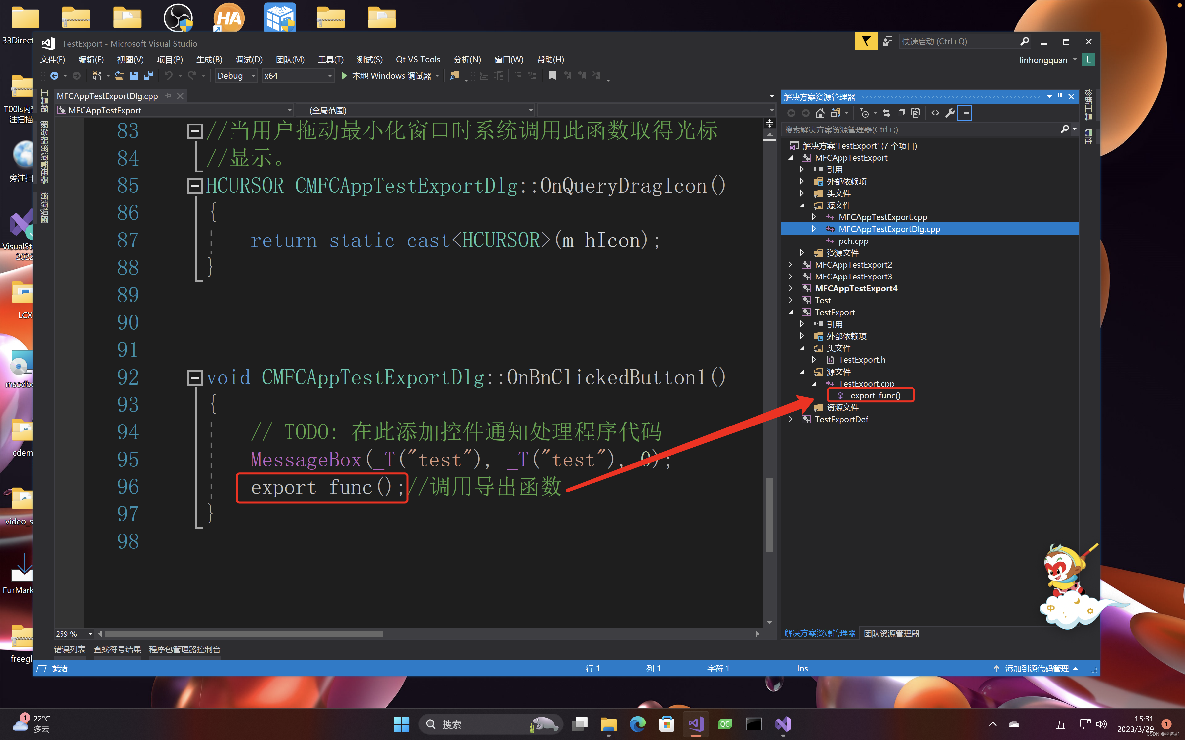Click the Home icon in Solution Explorer
The image size is (1185, 740).
(820, 113)
